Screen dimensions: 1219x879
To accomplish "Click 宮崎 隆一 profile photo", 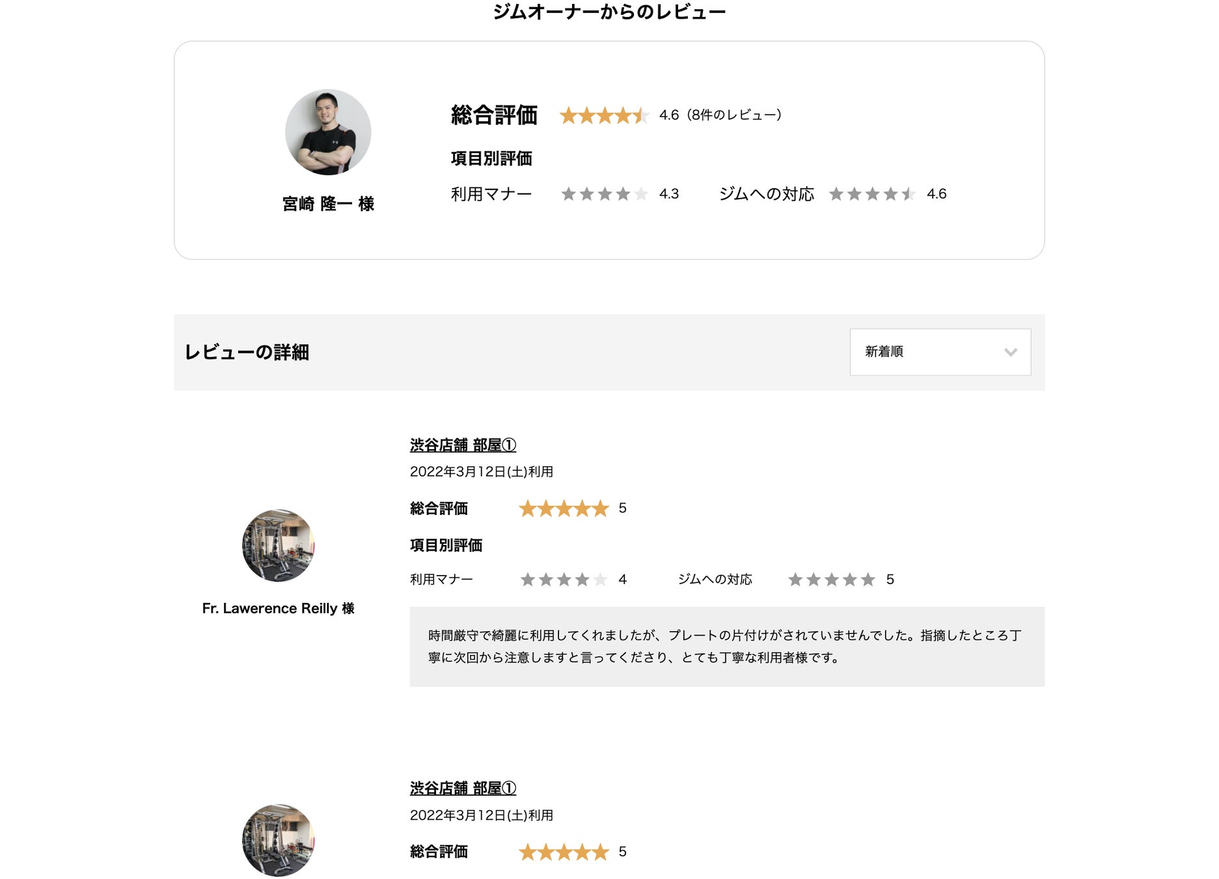I will 328,132.
